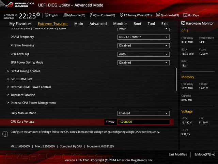Open MyFavorite(F3) folder icon

(x=64, y=15)
